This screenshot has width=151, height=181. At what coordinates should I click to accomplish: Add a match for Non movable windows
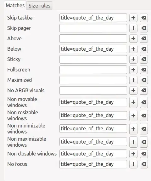click(133, 102)
